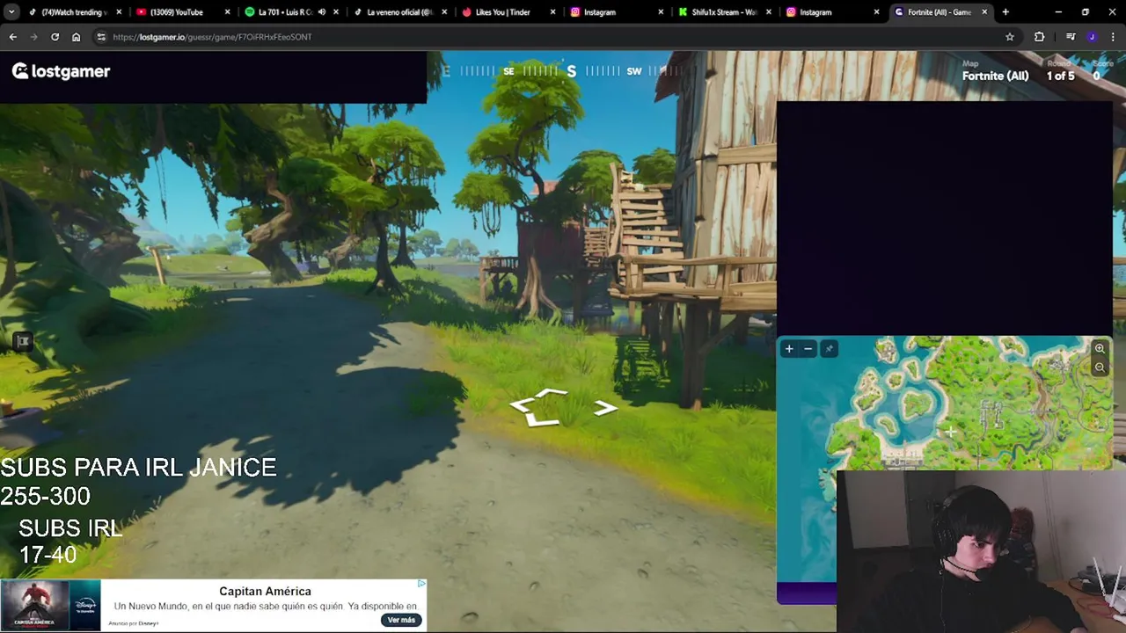This screenshot has width=1126, height=633.
Task: Close the Watch trending TikTok tab
Action: coord(119,12)
